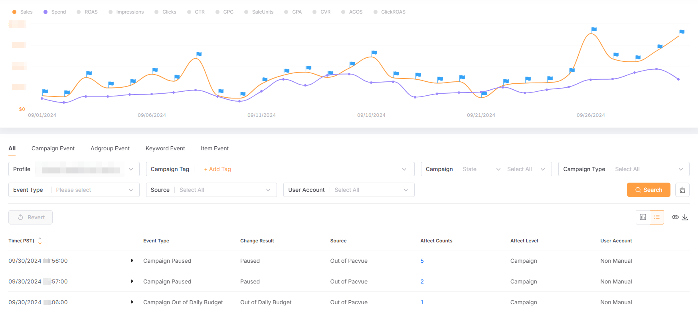Click the Time (PST) sort arrows
The height and width of the screenshot is (311, 698).
[40, 241]
